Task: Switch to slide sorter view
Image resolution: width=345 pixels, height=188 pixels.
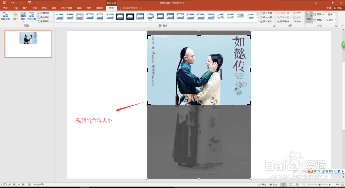Action: [290, 185]
